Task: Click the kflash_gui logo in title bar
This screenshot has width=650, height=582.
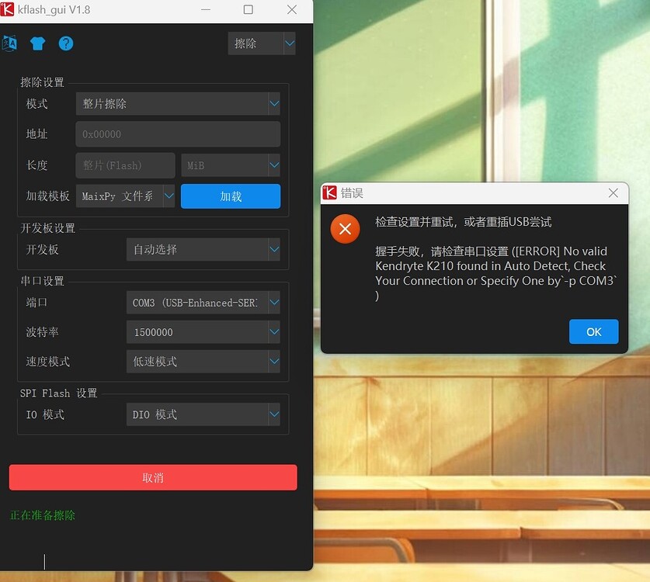Action: pyautogui.click(x=7, y=9)
